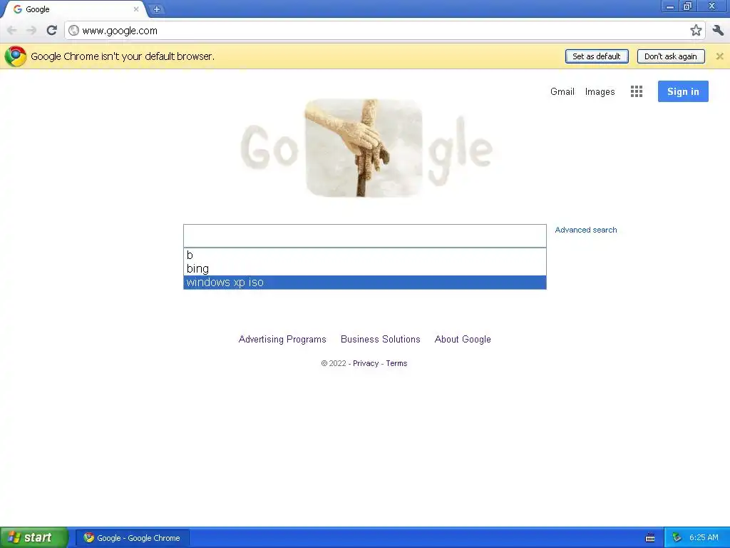The height and width of the screenshot is (548, 730).
Task: Choose the 'bing' search suggestion
Action: tap(364, 268)
